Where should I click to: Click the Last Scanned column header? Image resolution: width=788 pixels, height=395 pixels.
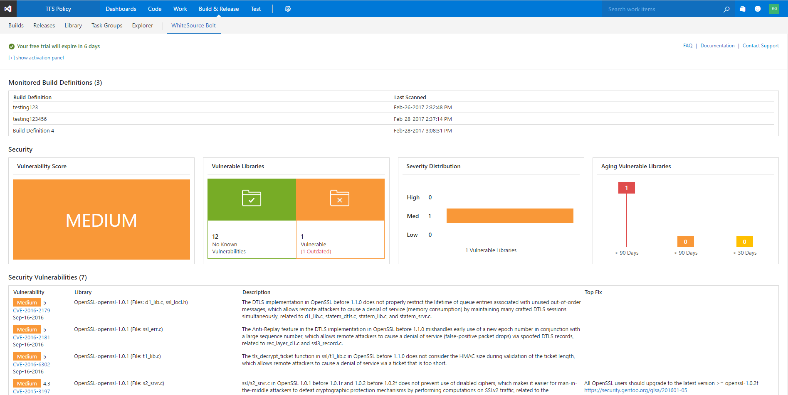coord(410,97)
